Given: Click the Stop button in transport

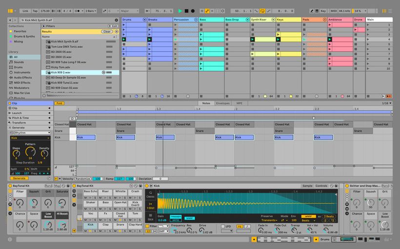Looking at the screenshot, I should [186, 10].
